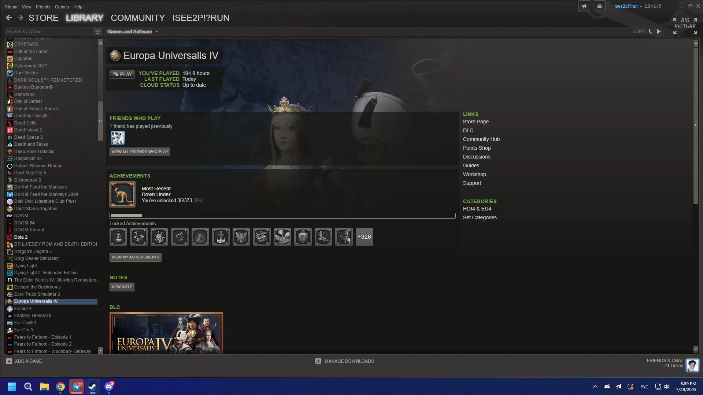This screenshot has height=395, width=703.
Task: Click View All Friends Who Play
Action: [x=140, y=152]
